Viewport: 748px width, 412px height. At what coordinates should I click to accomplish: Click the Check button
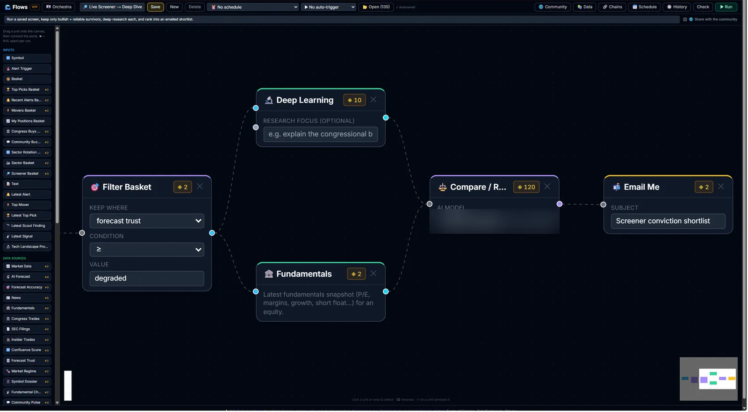[x=703, y=7]
